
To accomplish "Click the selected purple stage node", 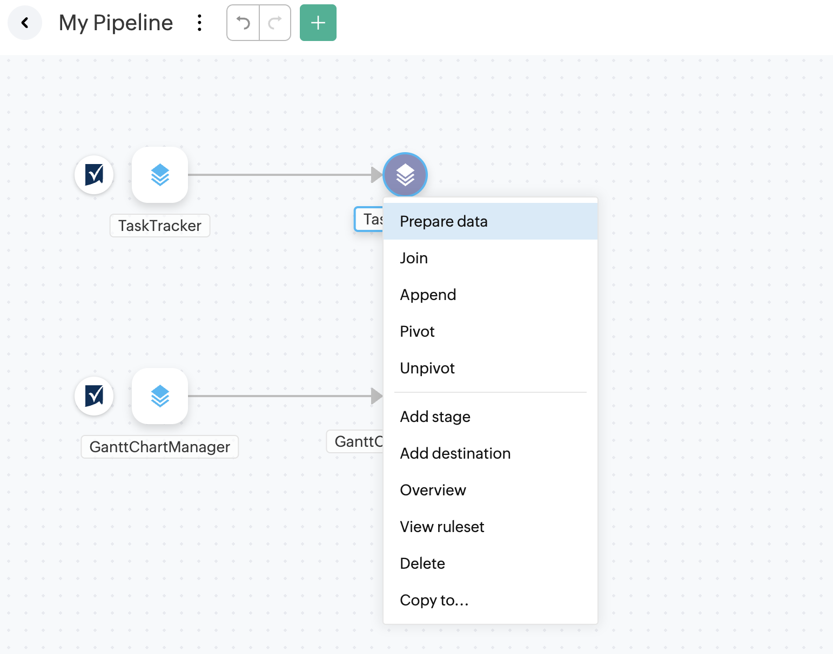I will [x=405, y=175].
